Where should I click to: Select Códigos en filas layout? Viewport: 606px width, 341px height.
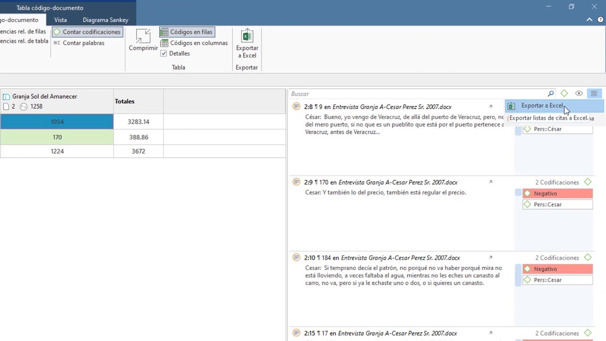tap(187, 32)
